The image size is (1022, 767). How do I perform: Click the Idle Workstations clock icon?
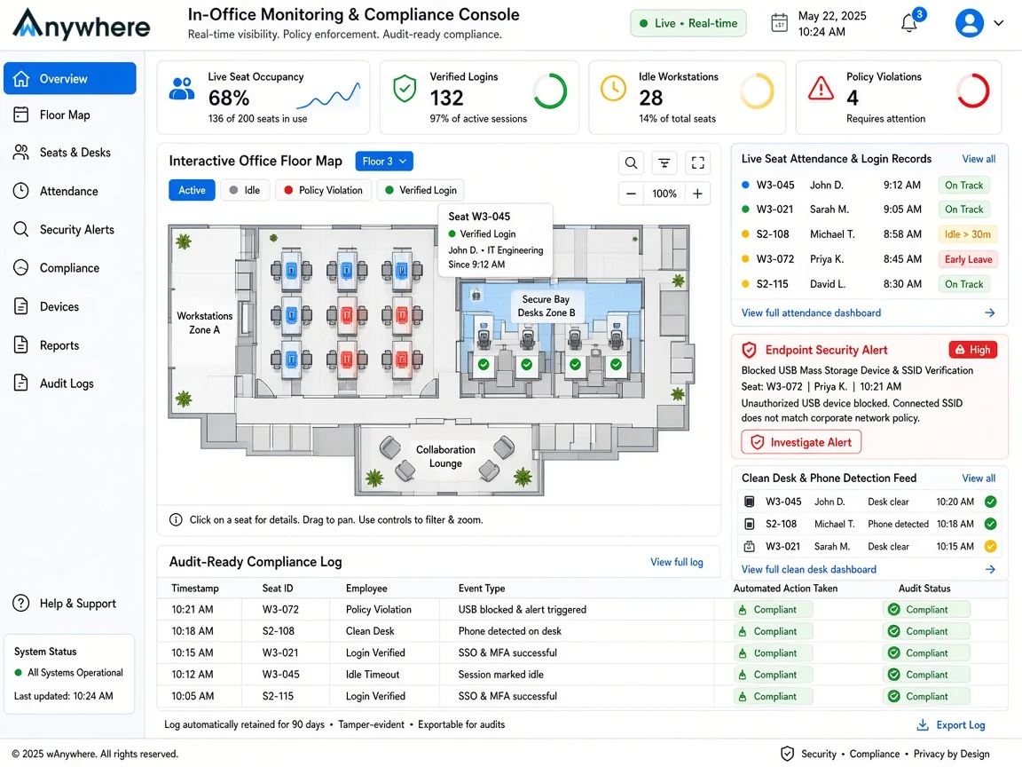click(613, 88)
